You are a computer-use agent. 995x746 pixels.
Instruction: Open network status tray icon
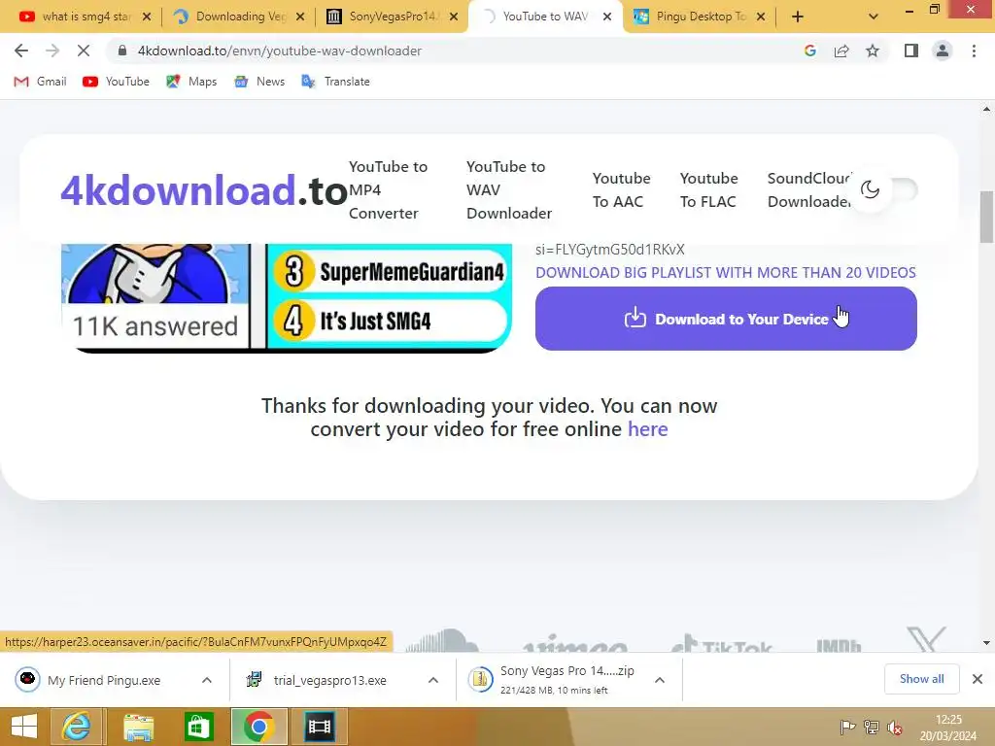pyautogui.click(x=872, y=727)
